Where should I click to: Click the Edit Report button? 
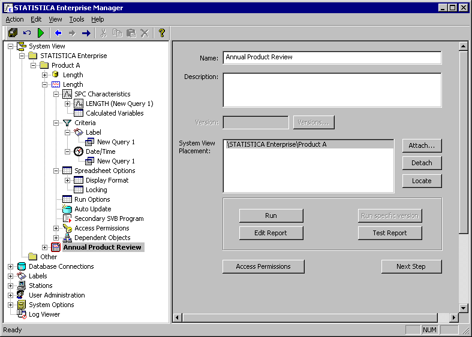(x=271, y=233)
